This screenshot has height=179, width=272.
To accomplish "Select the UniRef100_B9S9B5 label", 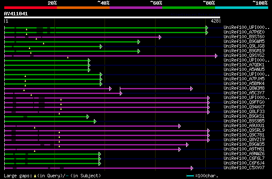I will click(x=244, y=121).
